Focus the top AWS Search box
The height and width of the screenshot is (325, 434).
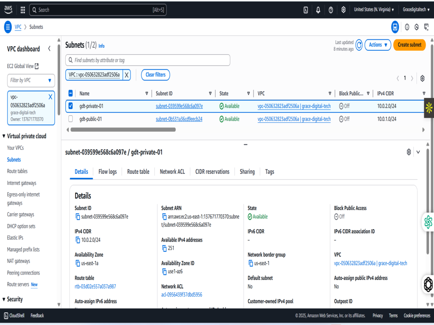(x=98, y=10)
